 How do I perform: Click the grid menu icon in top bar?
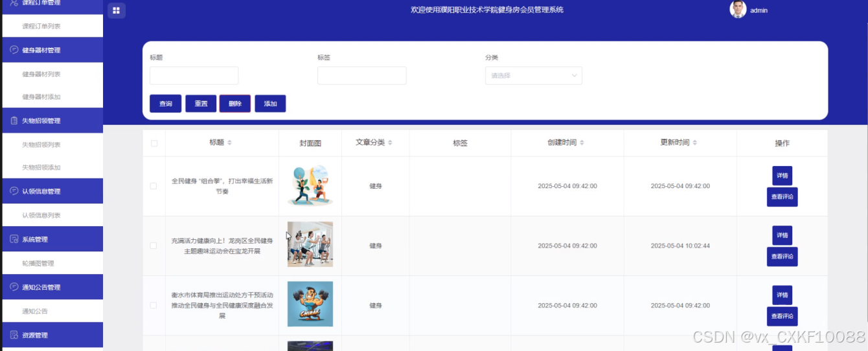[x=116, y=10]
